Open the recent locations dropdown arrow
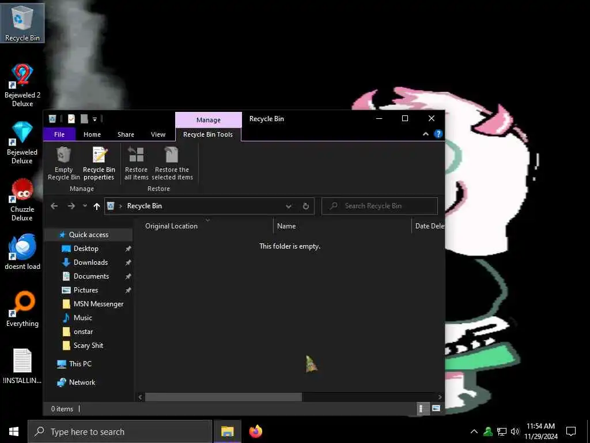 point(85,206)
